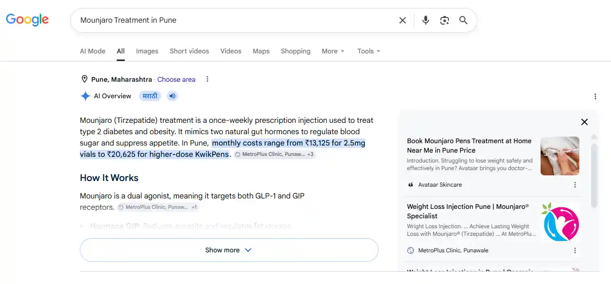Image resolution: width=611 pixels, height=284 pixels.
Task: Click the location pin icon beside Pune
Action: click(85, 79)
